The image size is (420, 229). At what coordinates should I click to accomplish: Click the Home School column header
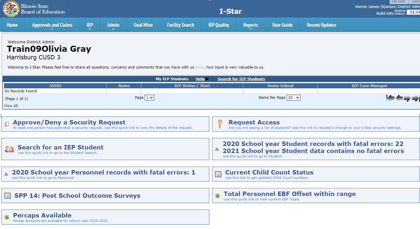280,86
